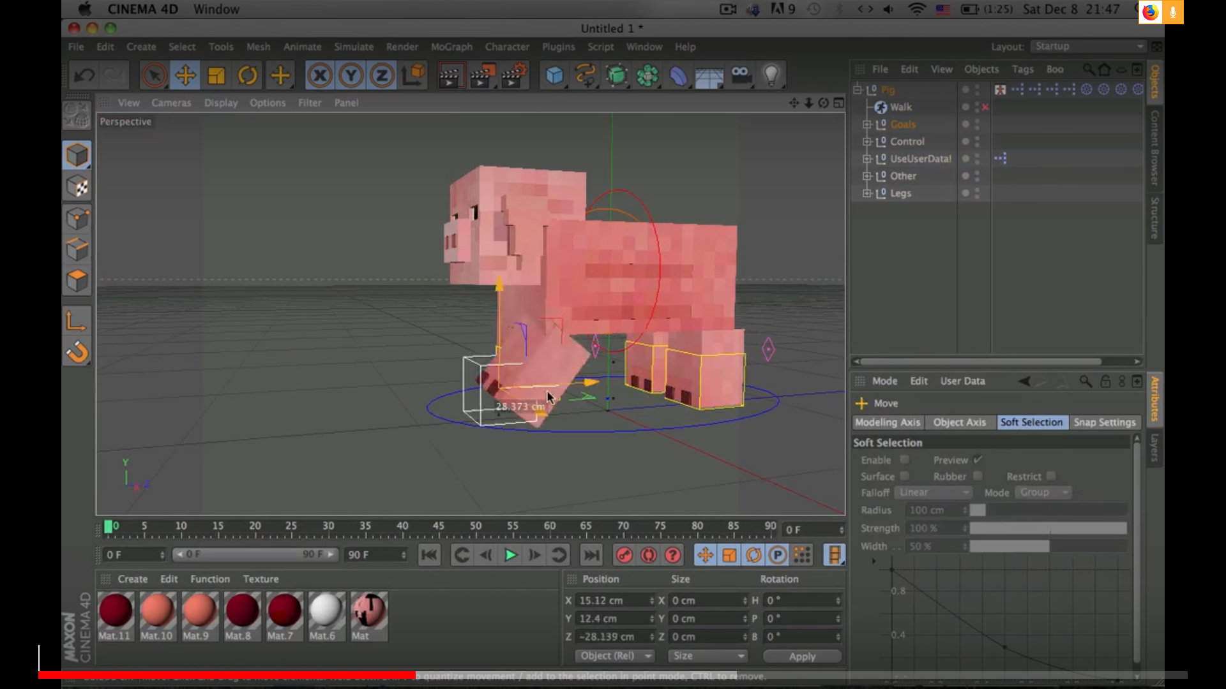Open Objects manager Tags menu
Viewport: 1226px width, 689px height.
pyautogui.click(x=1022, y=69)
